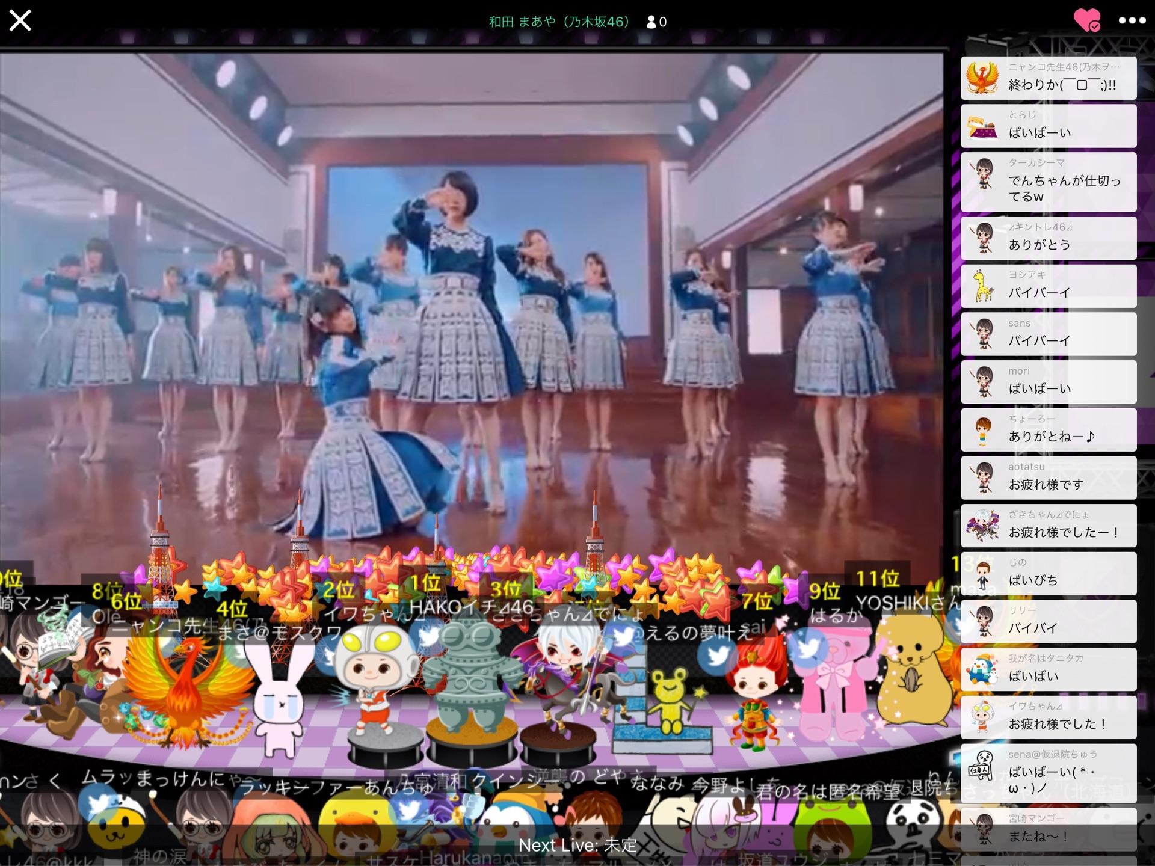Open the streamer name 和田 まあや（乃木坂46）
The height and width of the screenshot is (866, 1155).
559,22
